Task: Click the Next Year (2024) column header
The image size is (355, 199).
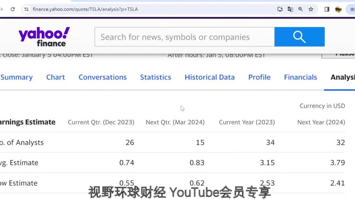Action: [321, 122]
